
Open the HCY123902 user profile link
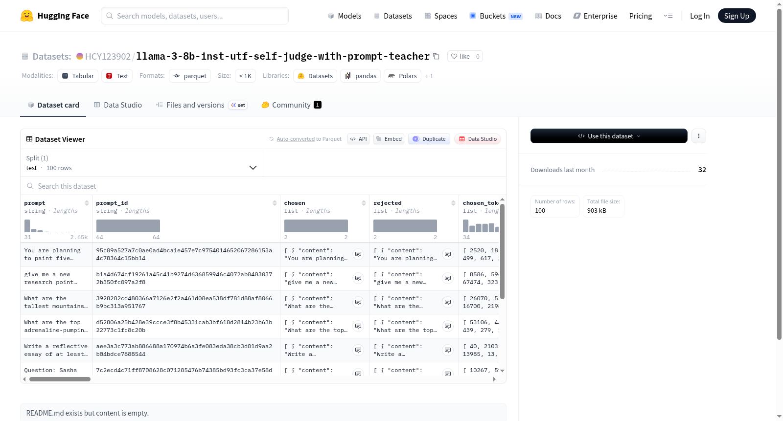pyautogui.click(x=108, y=56)
